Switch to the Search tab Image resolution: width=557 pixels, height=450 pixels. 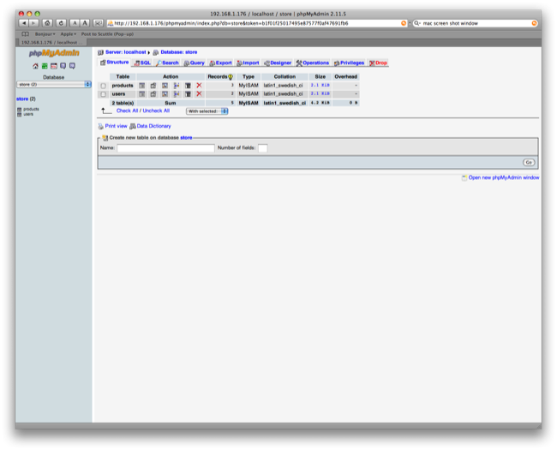click(x=167, y=63)
